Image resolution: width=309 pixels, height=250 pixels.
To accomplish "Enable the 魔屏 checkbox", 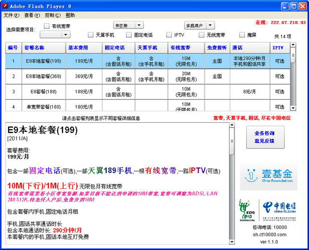I will coord(242,35).
